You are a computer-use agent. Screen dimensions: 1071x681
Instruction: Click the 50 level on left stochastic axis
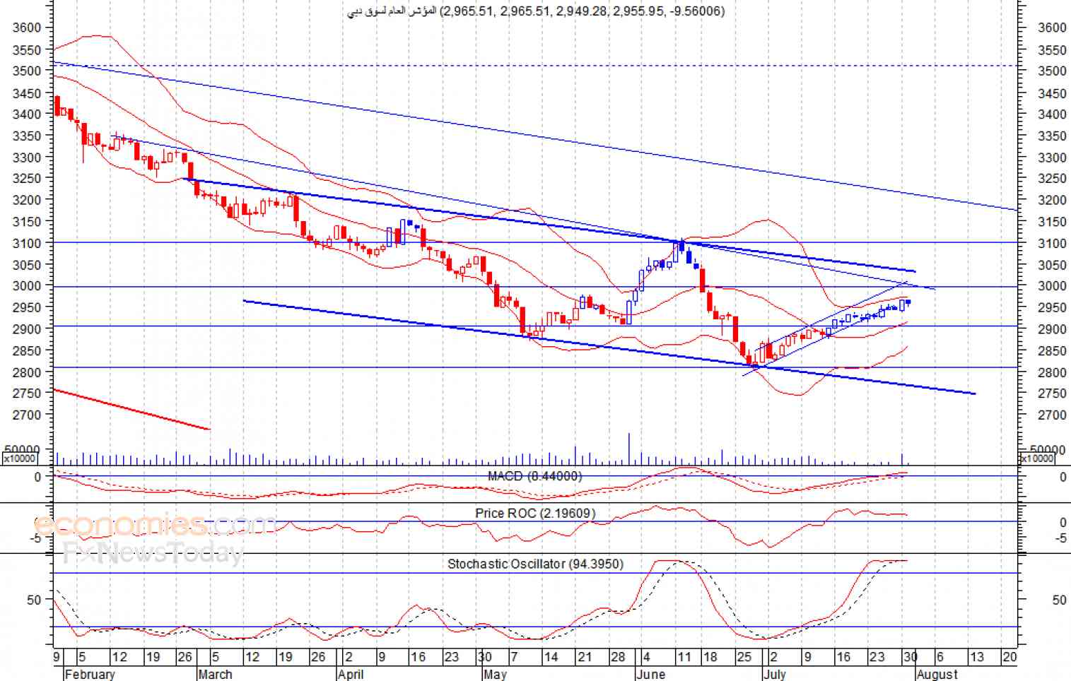[x=34, y=600]
